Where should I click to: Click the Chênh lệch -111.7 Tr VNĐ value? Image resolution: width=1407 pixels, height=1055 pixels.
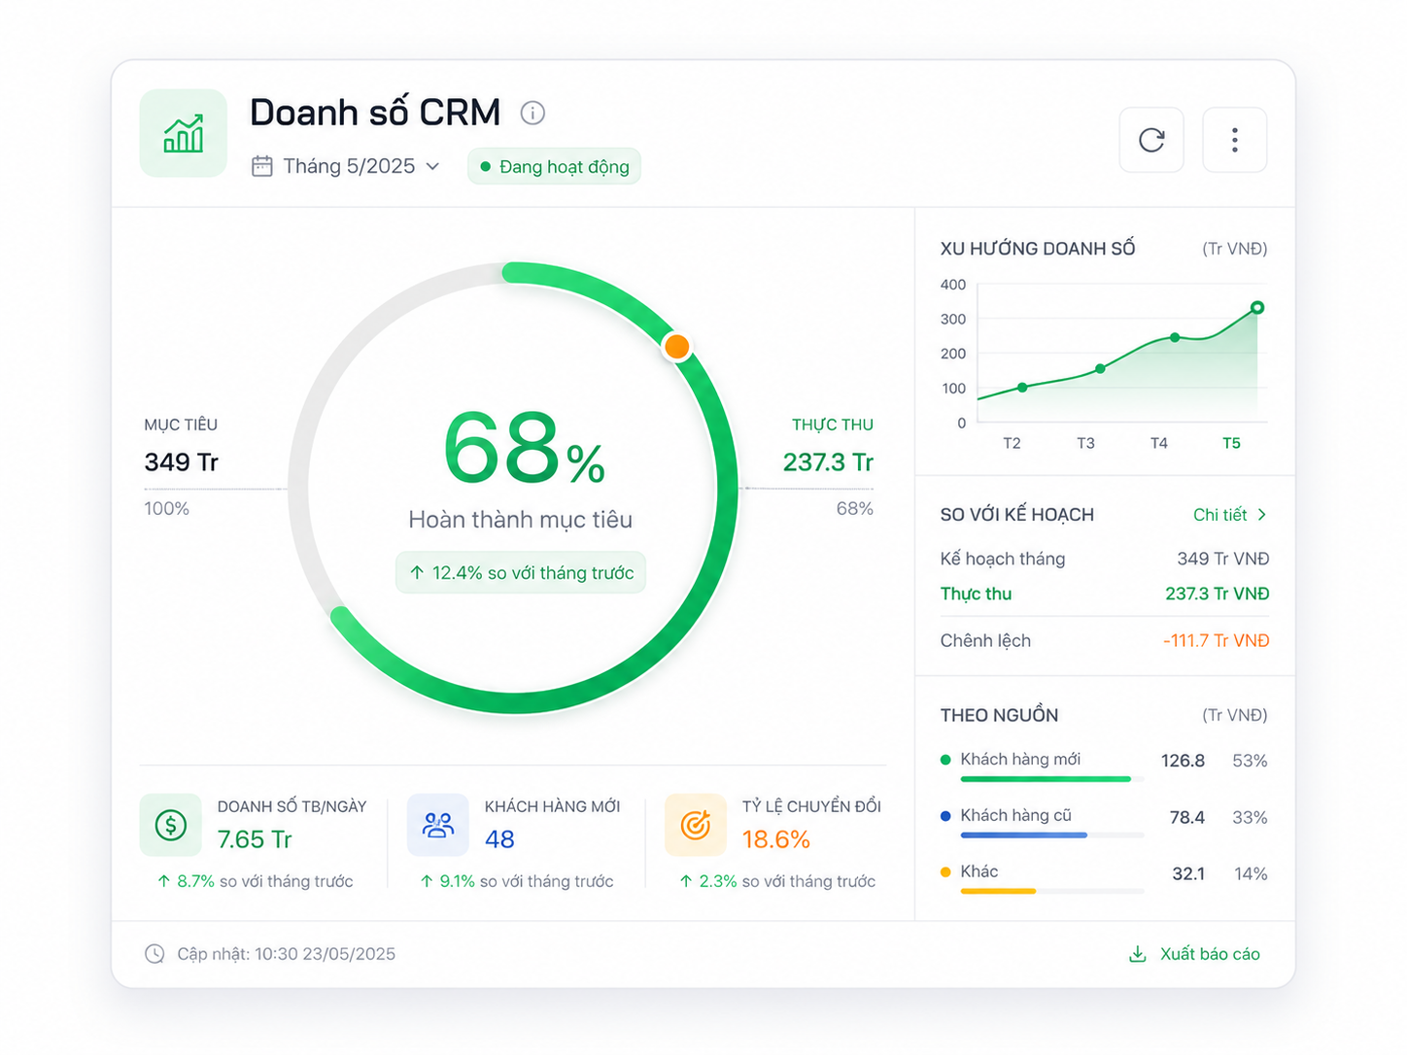[x=1217, y=641]
